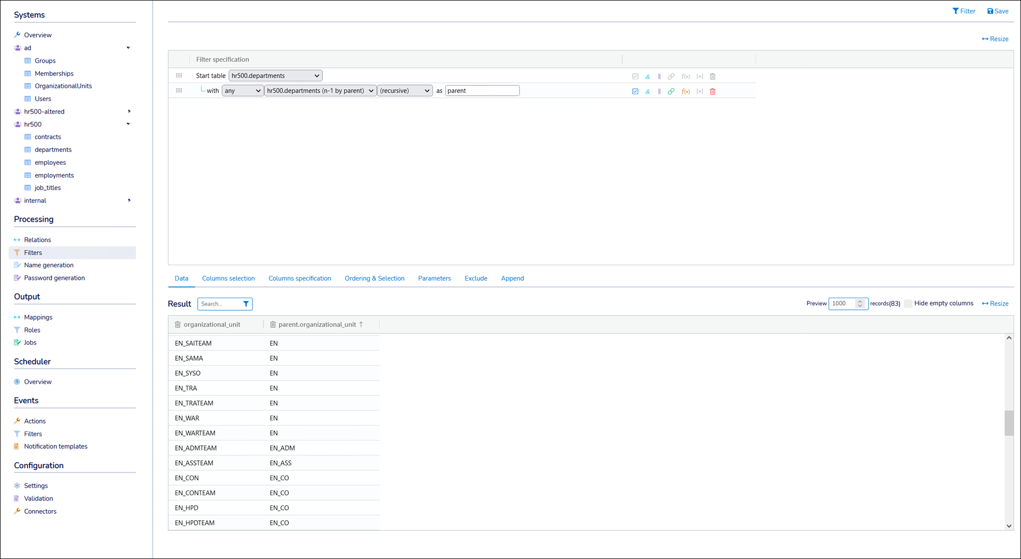Open Name generation in the Processing section
The width and height of the screenshot is (1021, 559).
(x=49, y=265)
